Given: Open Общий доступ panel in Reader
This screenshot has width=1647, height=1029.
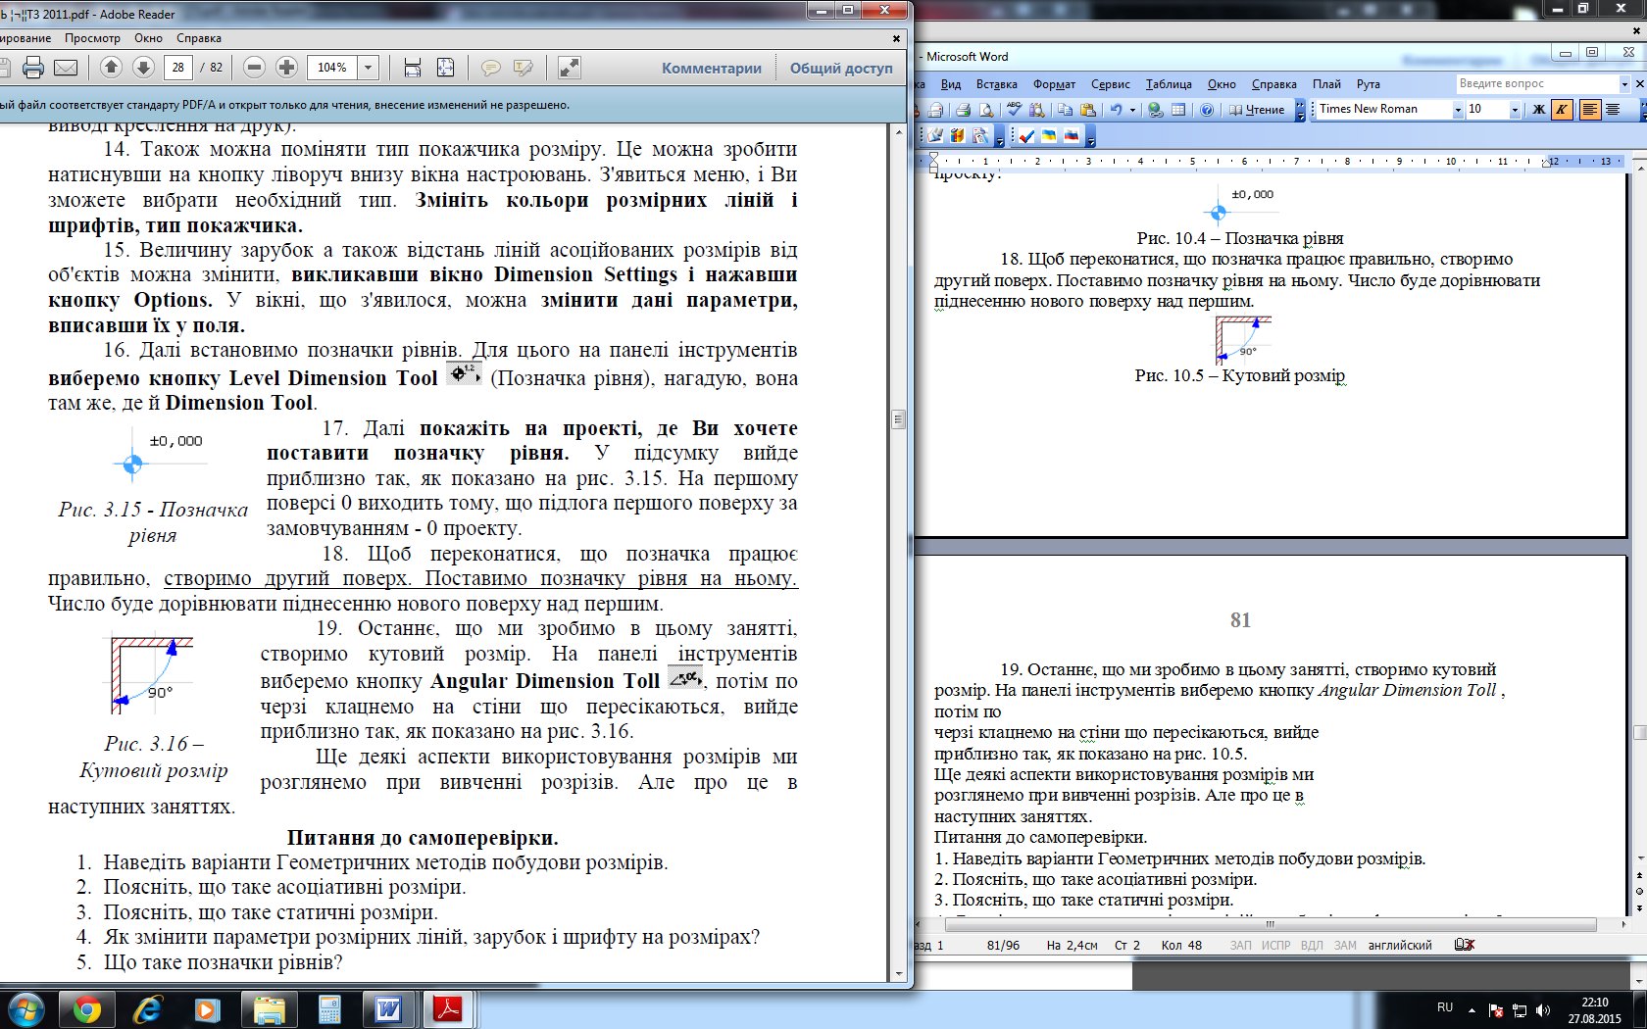Looking at the screenshot, I should point(841,68).
